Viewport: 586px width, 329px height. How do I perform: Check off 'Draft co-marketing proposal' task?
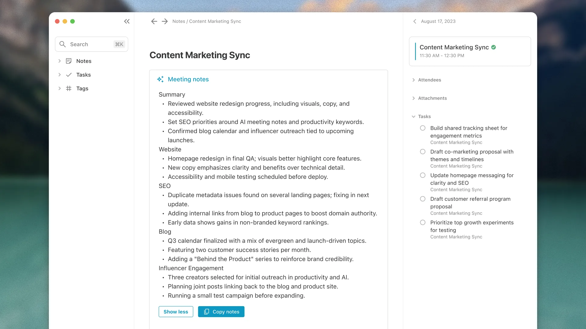click(423, 152)
